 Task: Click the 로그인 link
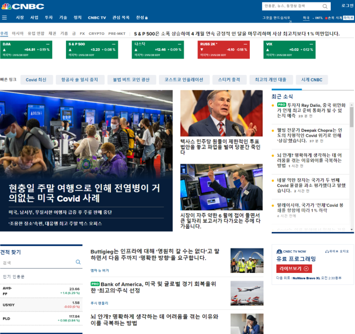[x=347, y=6]
